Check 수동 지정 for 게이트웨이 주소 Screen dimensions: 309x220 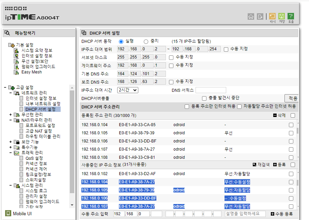pyautogui.click(x=171, y=66)
